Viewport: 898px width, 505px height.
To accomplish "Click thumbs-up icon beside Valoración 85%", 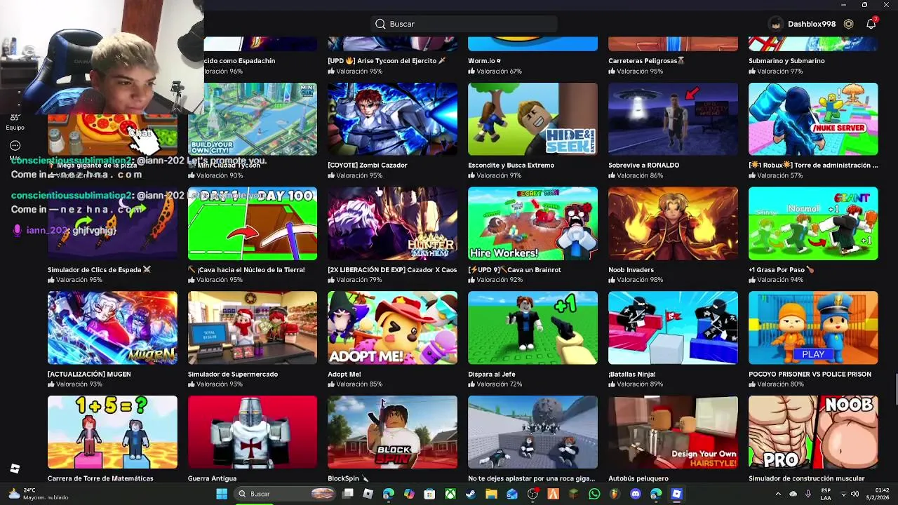I will click(x=331, y=384).
